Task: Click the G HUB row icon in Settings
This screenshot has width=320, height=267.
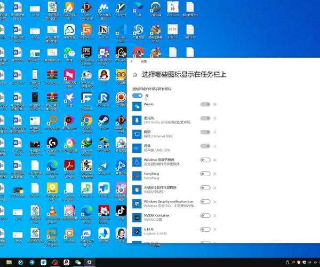Action: [137, 232]
